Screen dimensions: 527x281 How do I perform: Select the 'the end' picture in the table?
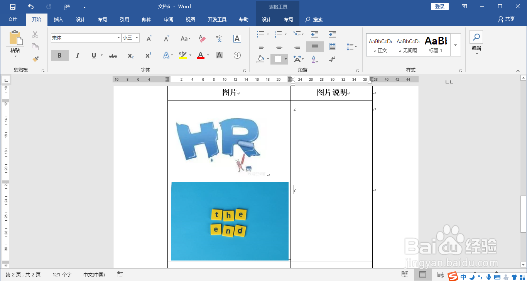tap(230, 221)
